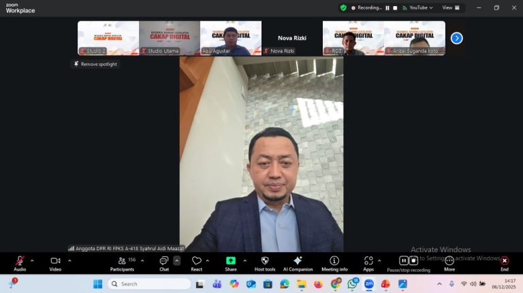
Task: Click the React heart icon
Action: 196,261
